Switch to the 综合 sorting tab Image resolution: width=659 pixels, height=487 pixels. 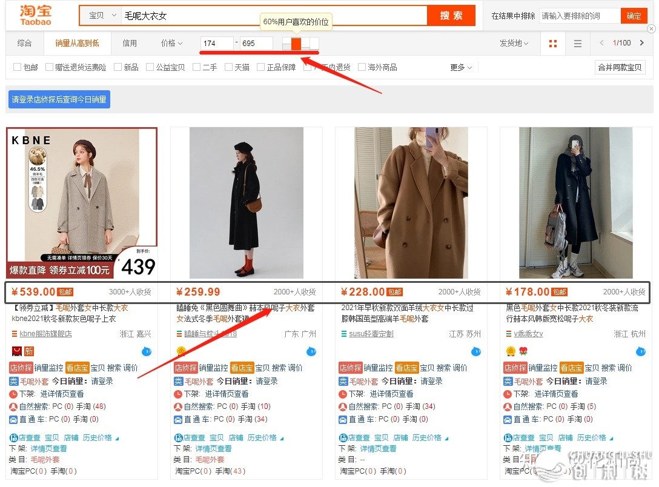pos(24,44)
